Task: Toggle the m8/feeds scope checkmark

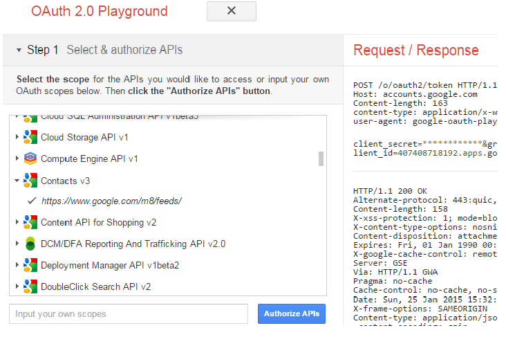Action: [31, 201]
